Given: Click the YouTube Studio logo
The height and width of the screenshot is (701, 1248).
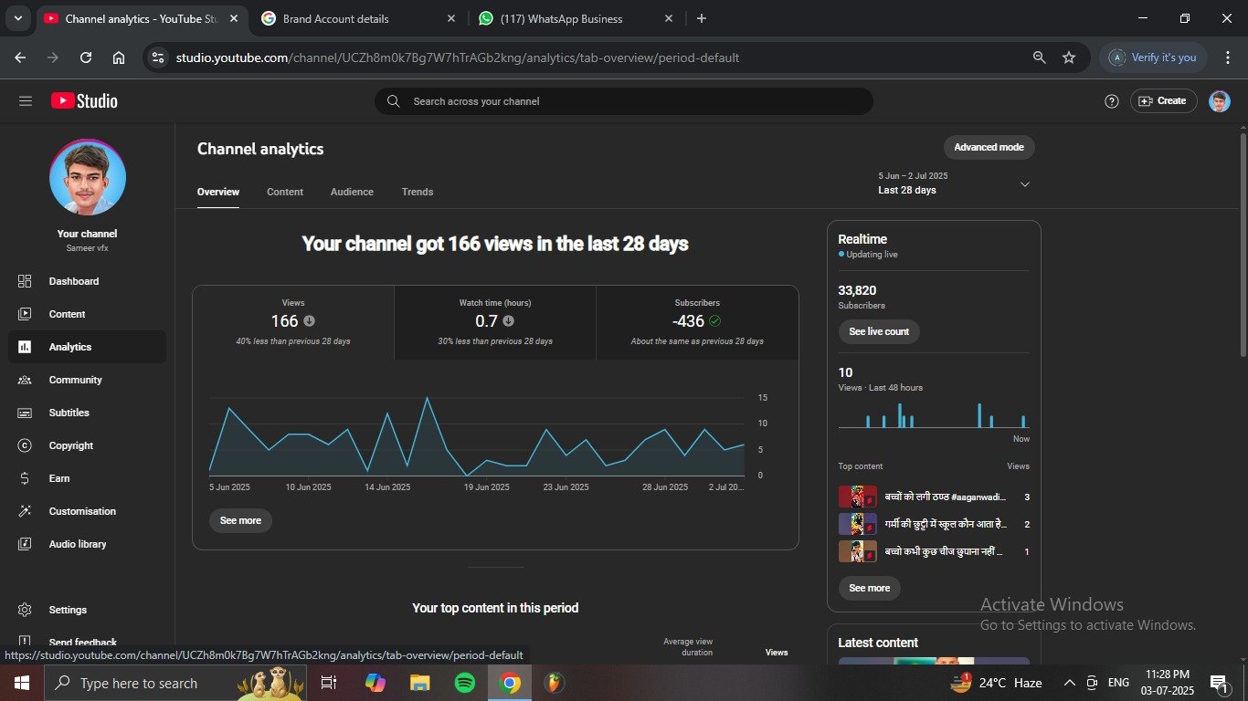Looking at the screenshot, I should tap(84, 101).
